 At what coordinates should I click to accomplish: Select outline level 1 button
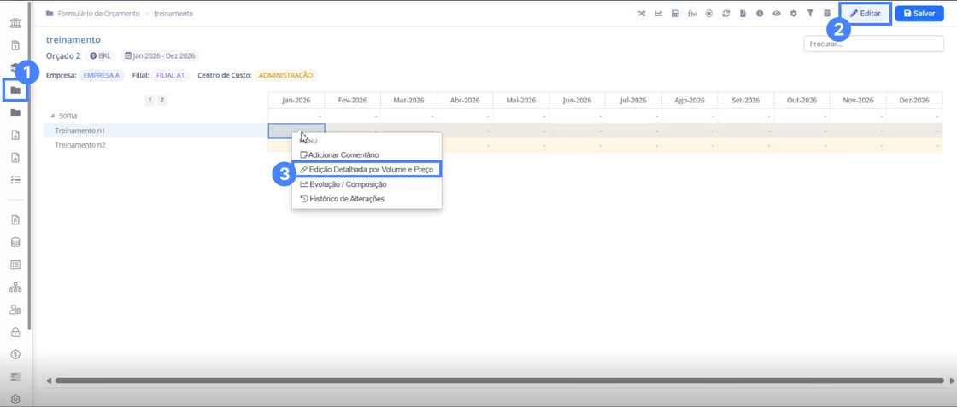pos(150,101)
